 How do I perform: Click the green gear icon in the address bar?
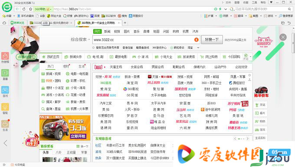pyautogui.click(x=216, y=9)
